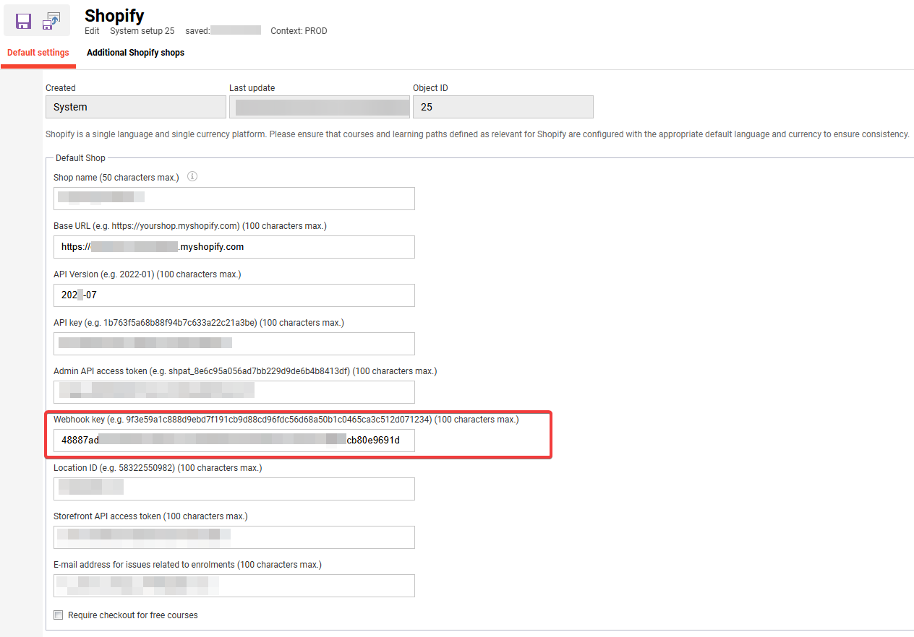
Task: Click the Context: PROD label
Action: click(x=299, y=30)
